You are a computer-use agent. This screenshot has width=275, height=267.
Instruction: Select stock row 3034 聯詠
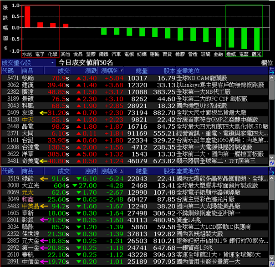pos(135,227)
